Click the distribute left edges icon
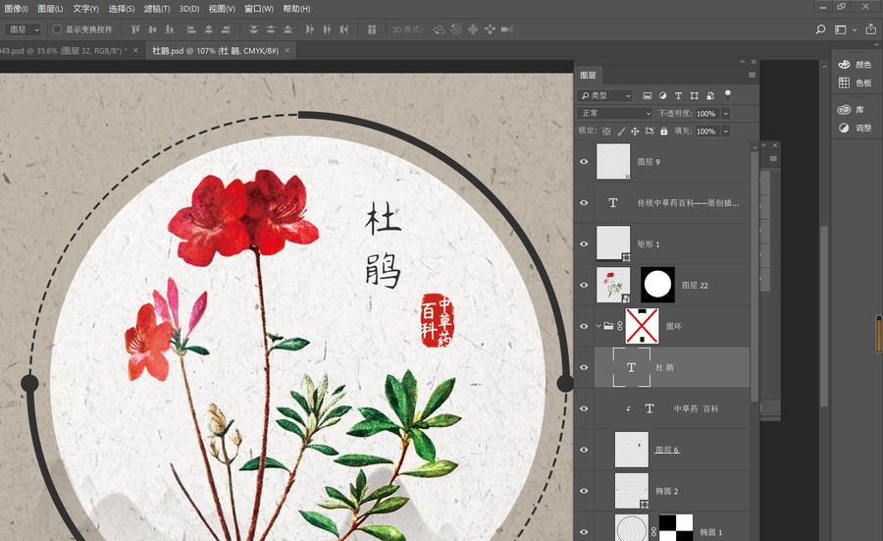This screenshot has width=883, height=541. (x=310, y=29)
